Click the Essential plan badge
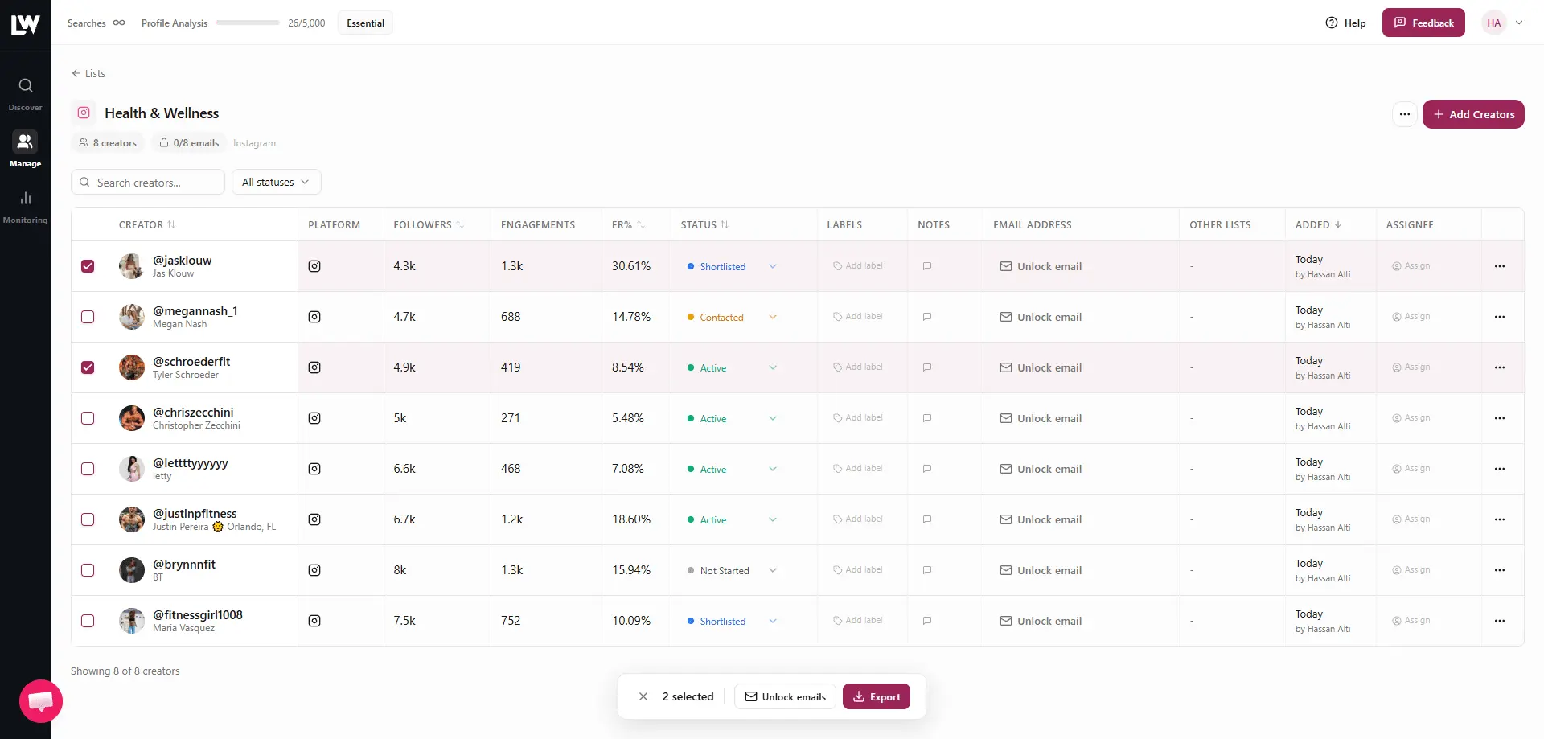Screen dimensions: 1544x739 365,23
